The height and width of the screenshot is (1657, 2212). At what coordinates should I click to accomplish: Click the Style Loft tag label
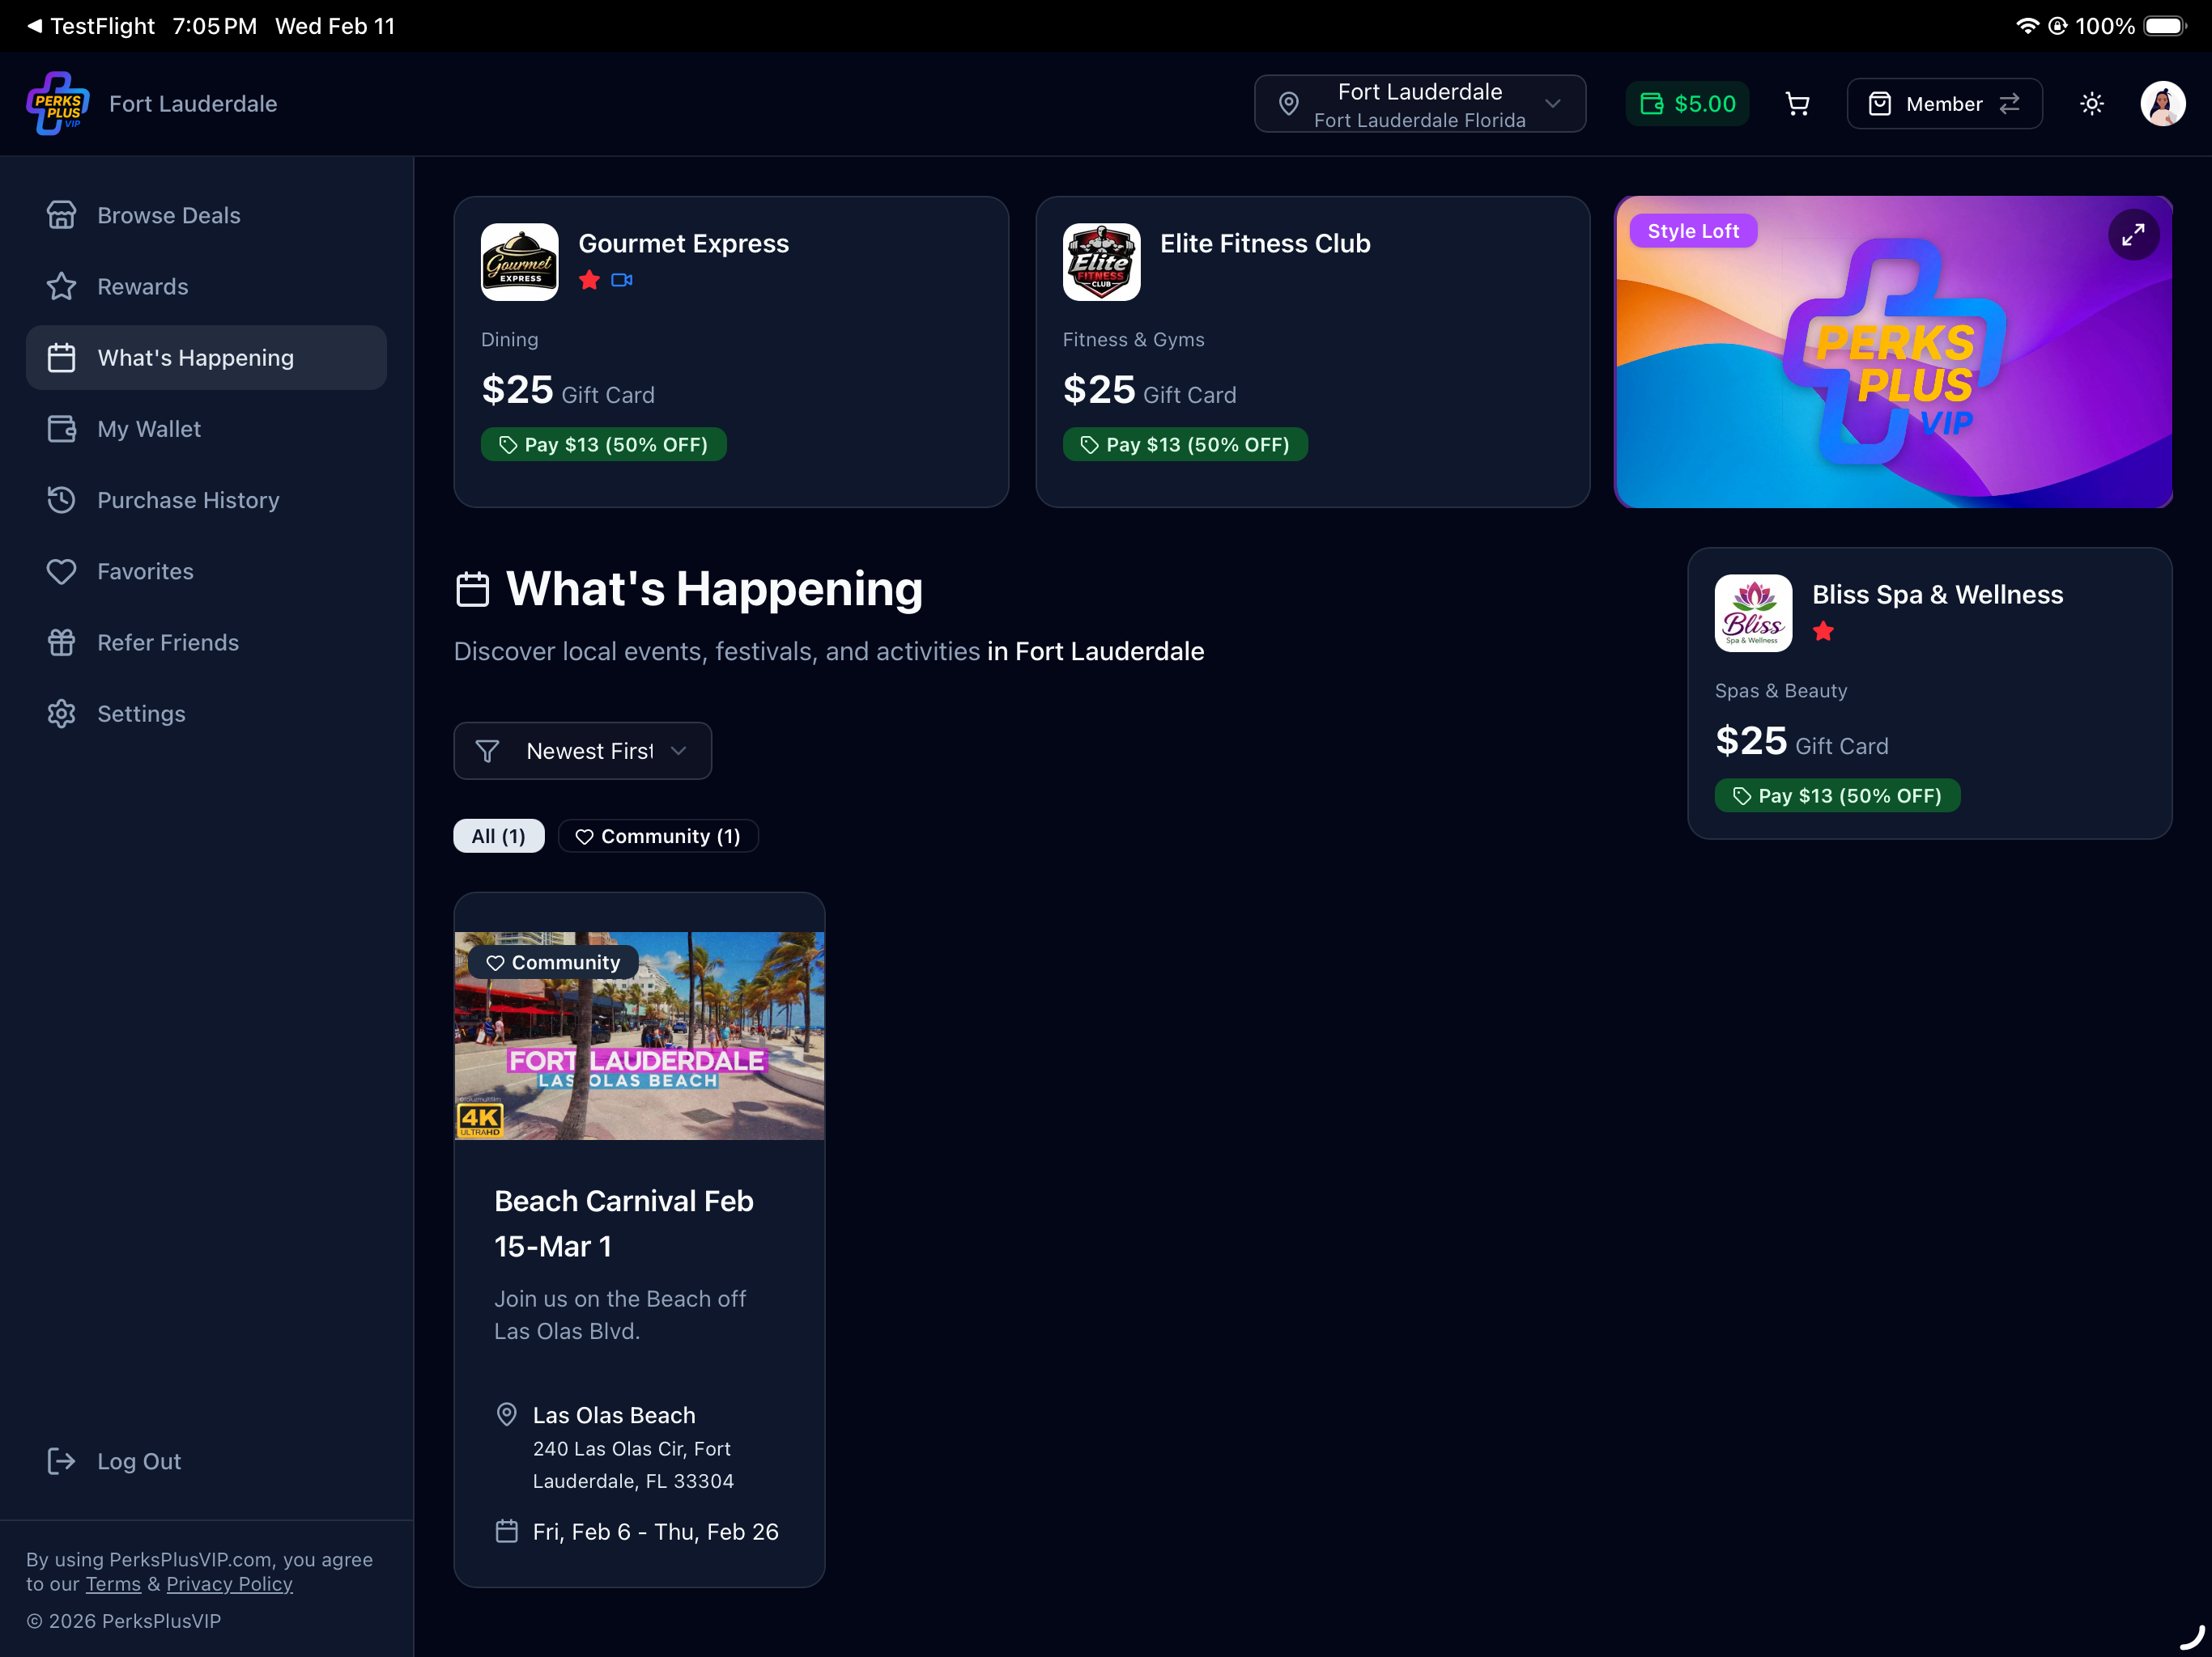pyautogui.click(x=1692, y=231)
